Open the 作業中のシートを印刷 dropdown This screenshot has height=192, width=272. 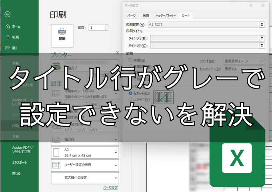point(85,94)
